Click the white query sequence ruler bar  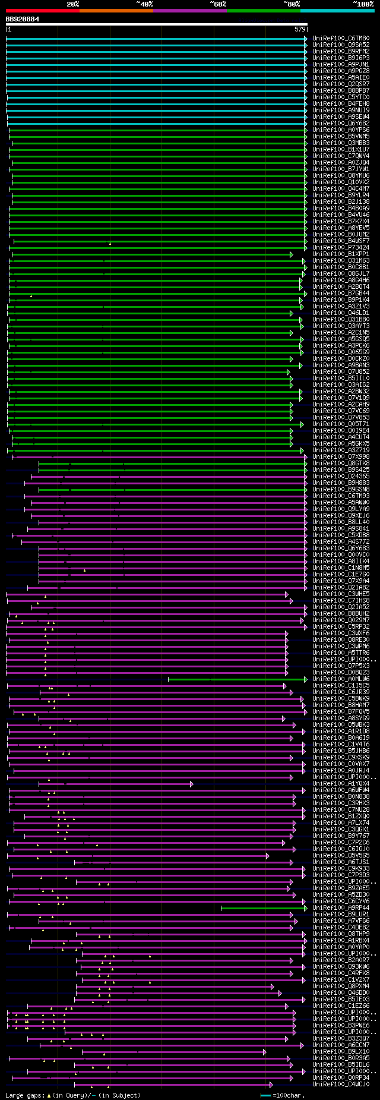pos(157,25)
